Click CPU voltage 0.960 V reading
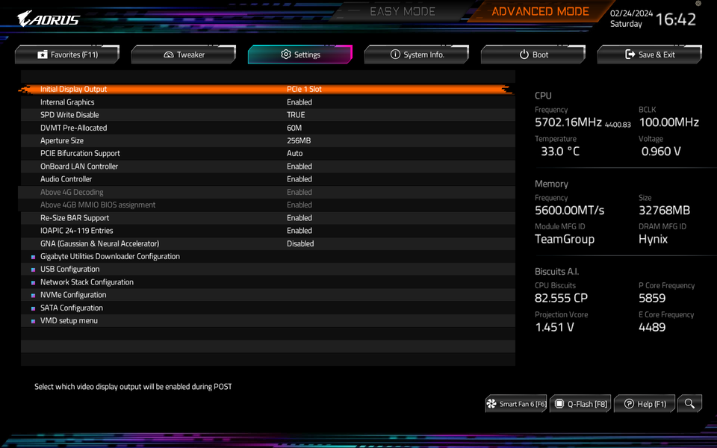This screenshot has width=717, height=448. pos(661,152)
